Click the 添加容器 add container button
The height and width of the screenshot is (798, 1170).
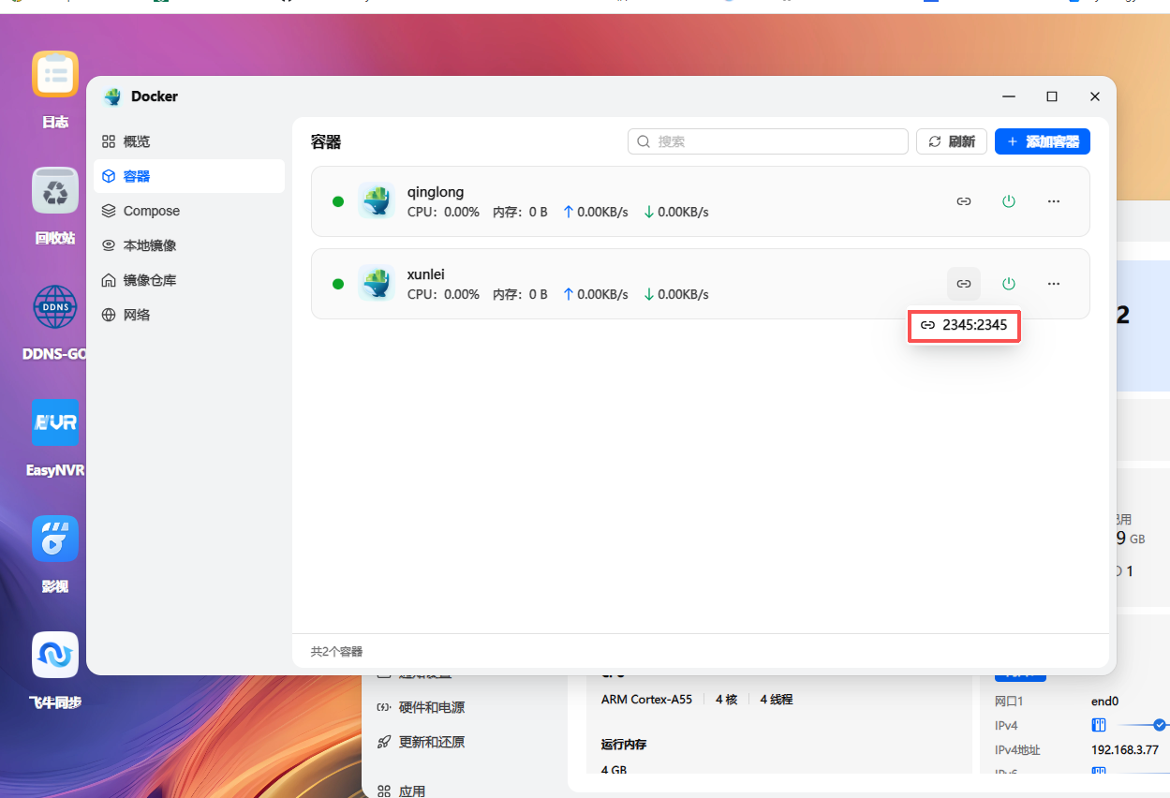tap(1042, 141)
